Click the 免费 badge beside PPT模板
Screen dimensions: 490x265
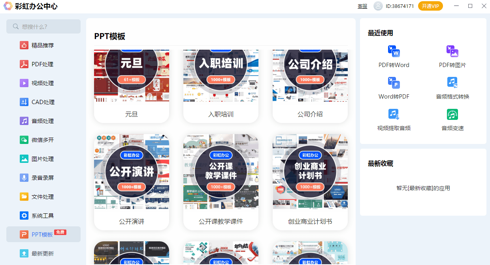point(60,232)
